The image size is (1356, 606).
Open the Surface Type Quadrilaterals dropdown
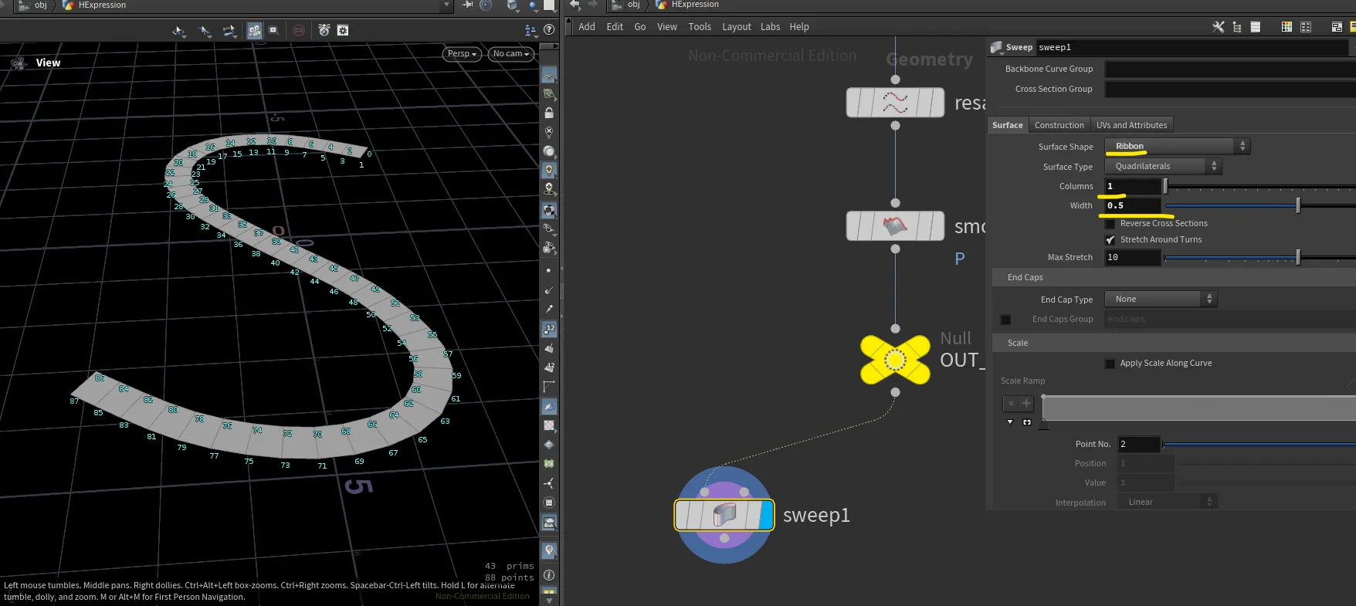pos(1162,166)
